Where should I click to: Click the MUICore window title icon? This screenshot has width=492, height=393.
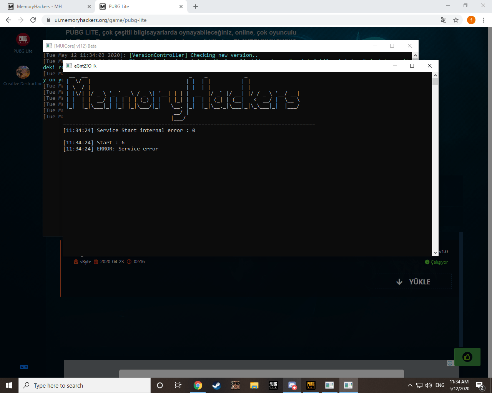click(x=49, y=46)
